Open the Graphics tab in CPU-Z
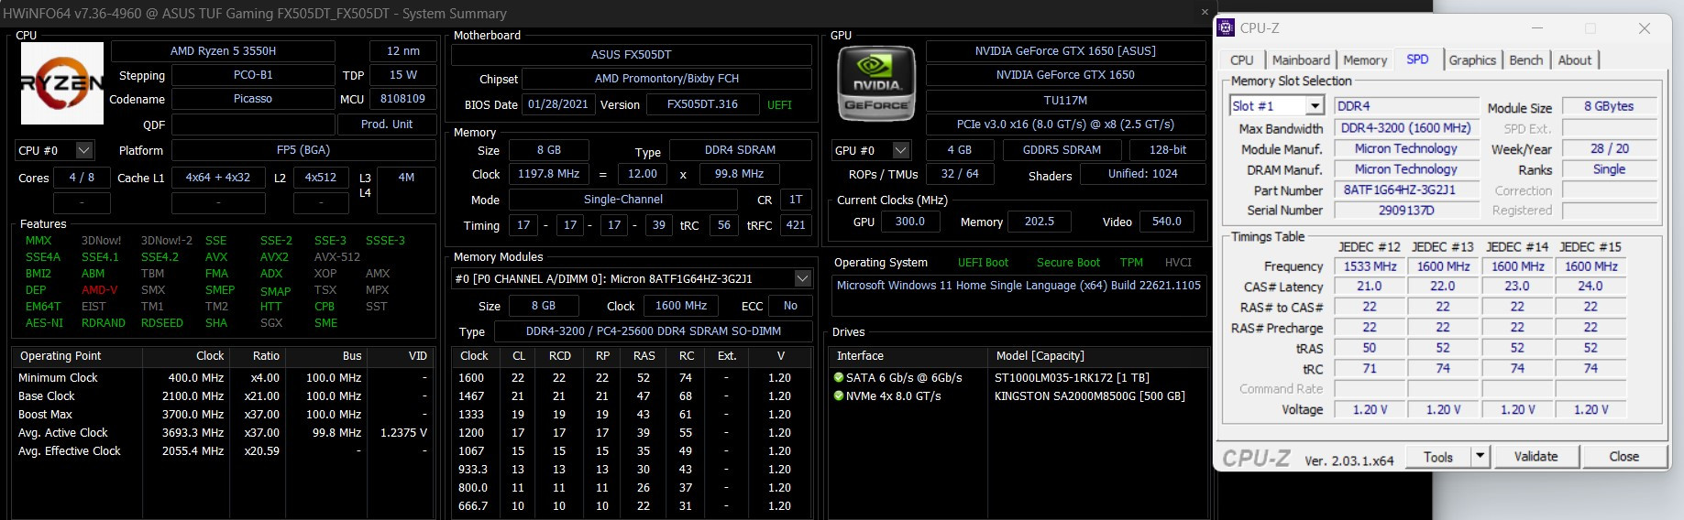 pyautogui.click(x=1472, y=60)
